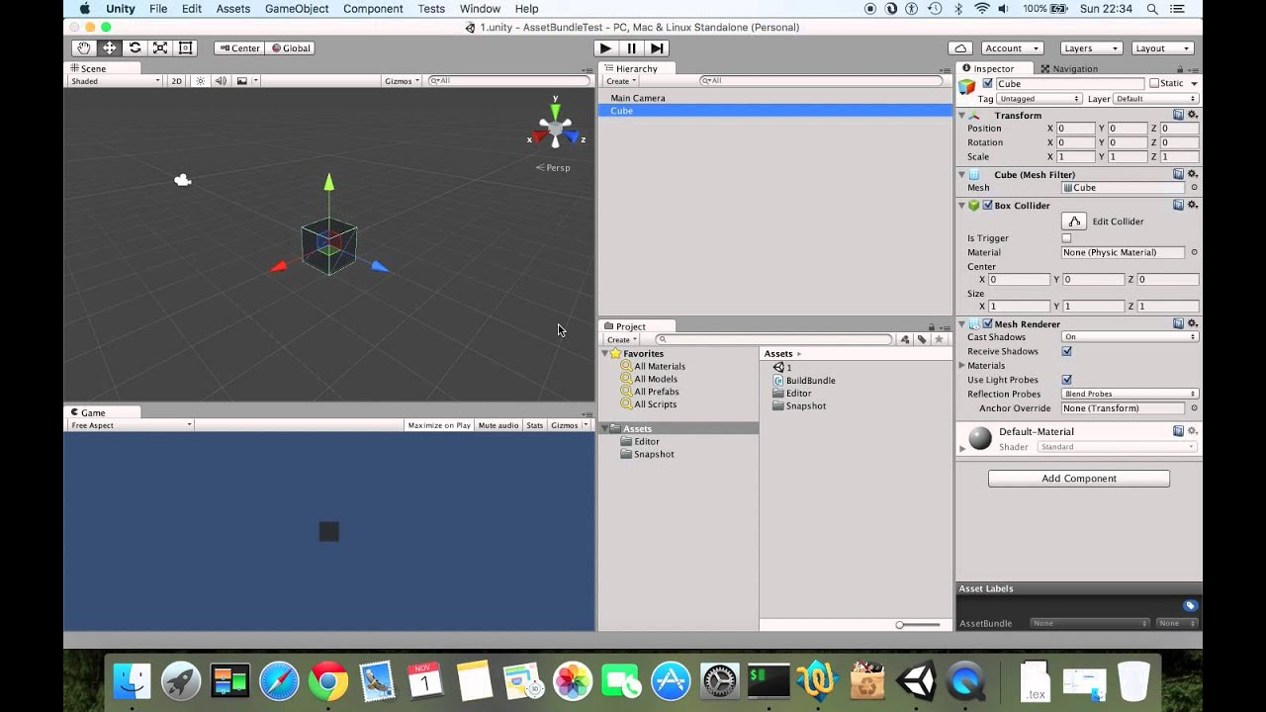Select the Rotate tool

coord(134,46)
